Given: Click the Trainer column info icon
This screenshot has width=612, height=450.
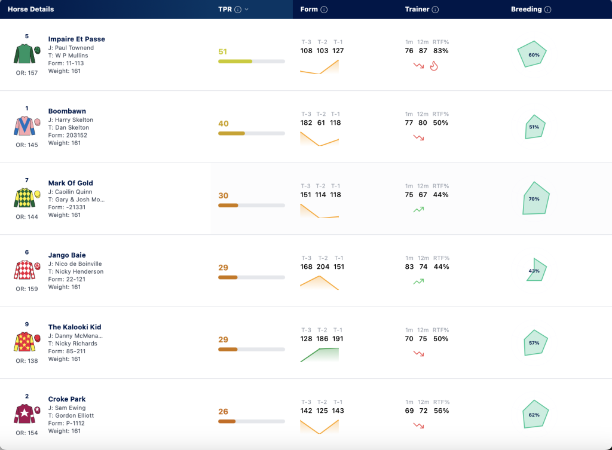Looking at the screenshot, I should (x=435, y=10).
